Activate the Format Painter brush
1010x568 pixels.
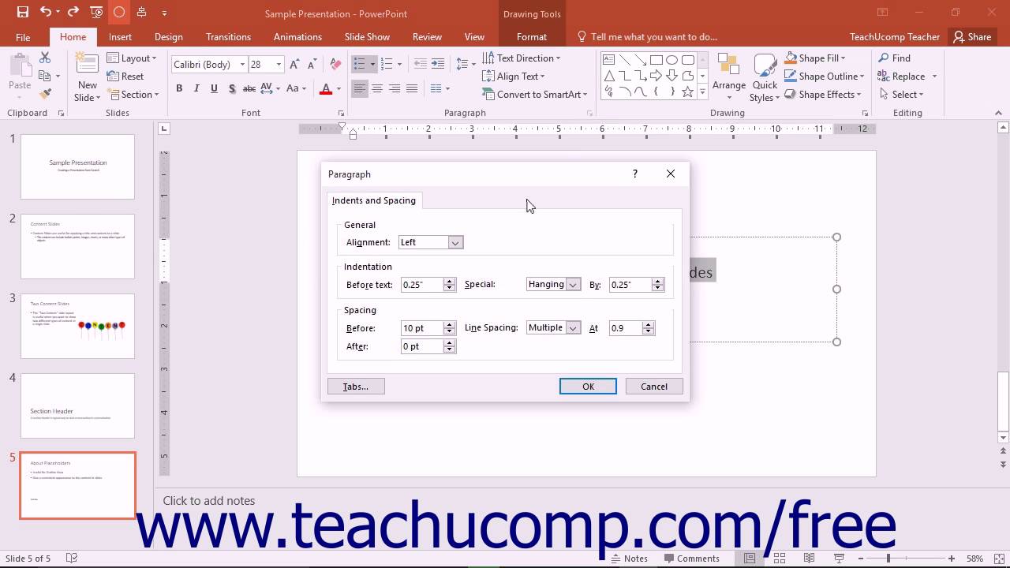coord(45,94)
